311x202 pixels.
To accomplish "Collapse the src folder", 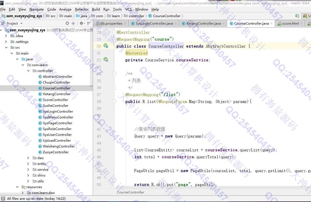I will (6, 48).
